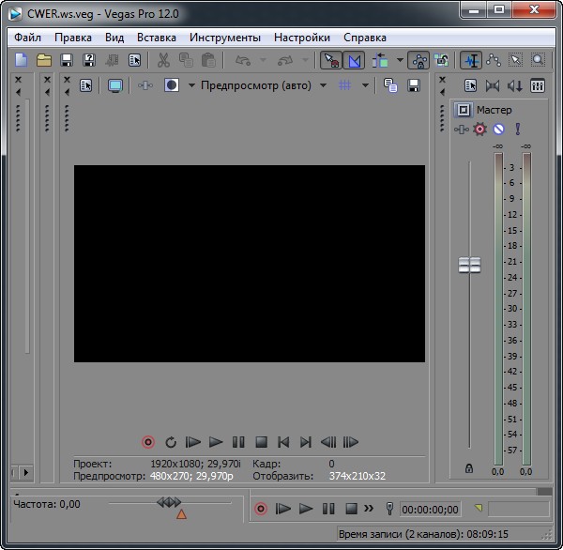Copy preview snapshot to clipboard
Viewport: 563px width, 550px height.
click(390, 85)
